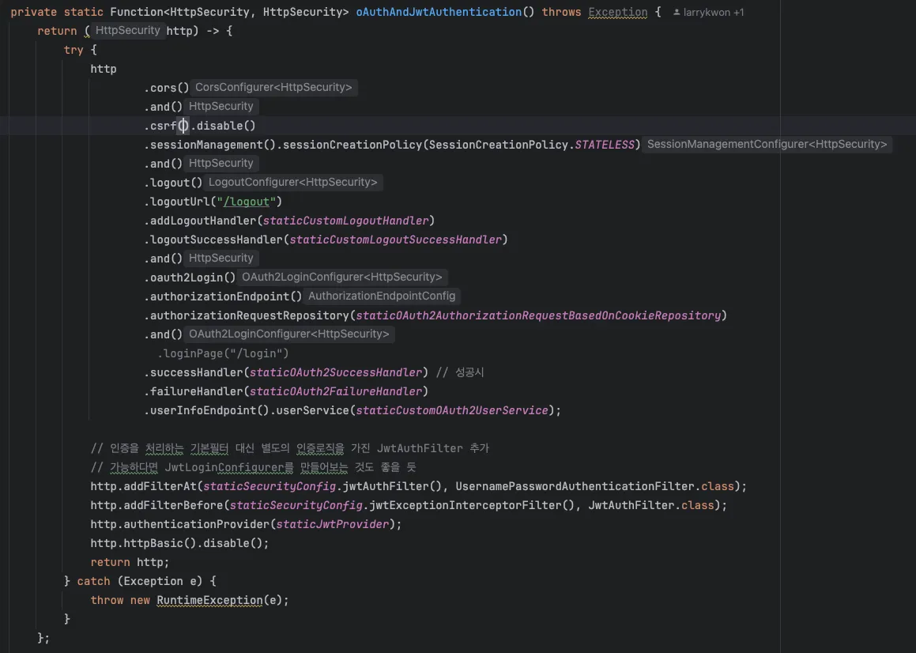Click the jwtExceptionInterceptorFilter() call
916x653 pixels.
[472, 505]
